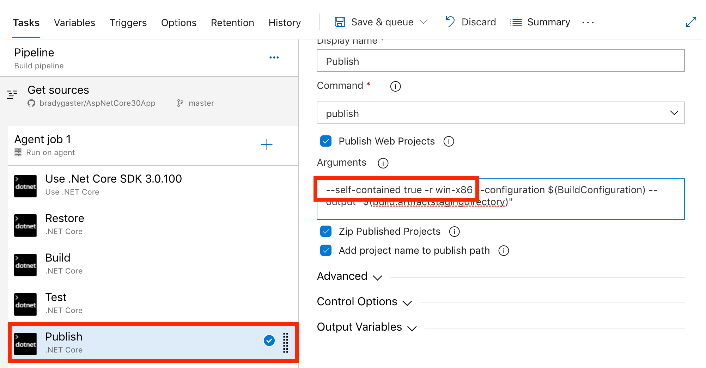Open the Command dropdown showing publish
Screen dimensions: 706x368
pyautogui.click(x=500, y=113)
